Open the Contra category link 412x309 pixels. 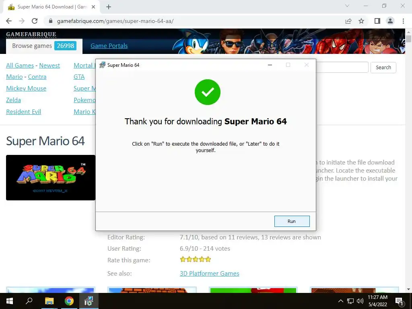coord(37,77)
